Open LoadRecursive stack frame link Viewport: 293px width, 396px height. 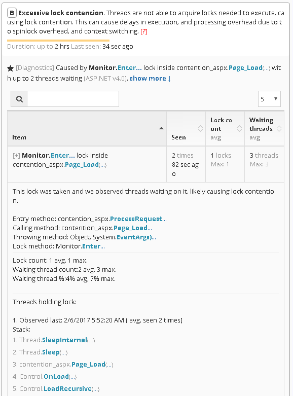(x=67, y=389)
